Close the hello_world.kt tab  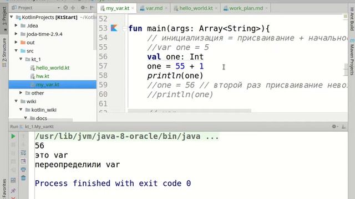click(x=216, y=8)
